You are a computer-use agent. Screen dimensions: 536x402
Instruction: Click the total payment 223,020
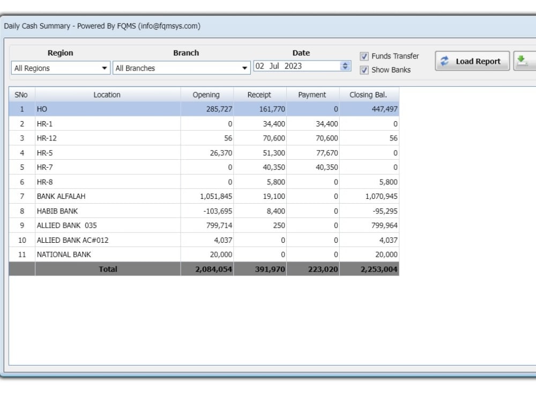pyautogui.click(x=323, y=270)
